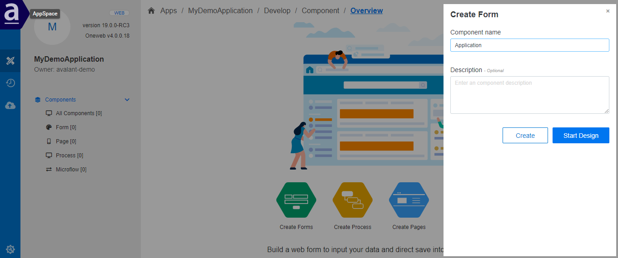Click the Create Process label
Viewport: 618px width, 258px height.
(353, 227)
